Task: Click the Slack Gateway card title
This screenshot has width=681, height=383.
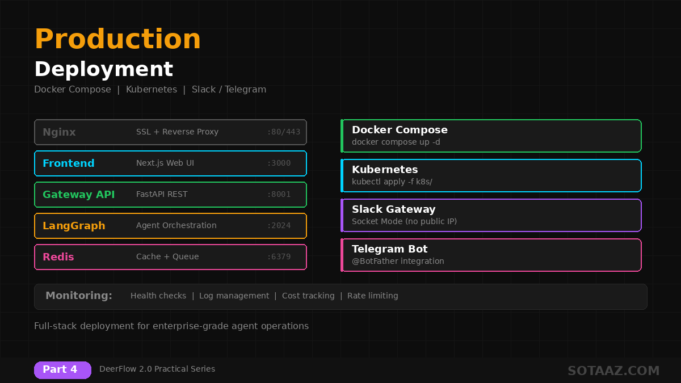Action: pos(394,209)
